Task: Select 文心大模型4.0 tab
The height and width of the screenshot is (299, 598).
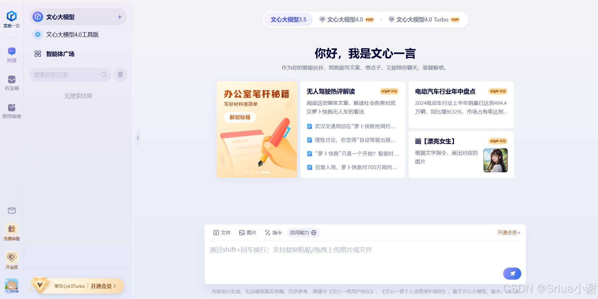Action: [347, 20]
